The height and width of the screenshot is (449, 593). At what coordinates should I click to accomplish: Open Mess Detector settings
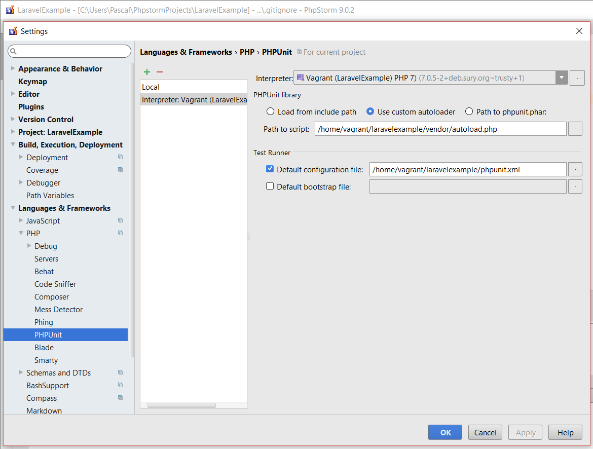(x=58, y=310)
